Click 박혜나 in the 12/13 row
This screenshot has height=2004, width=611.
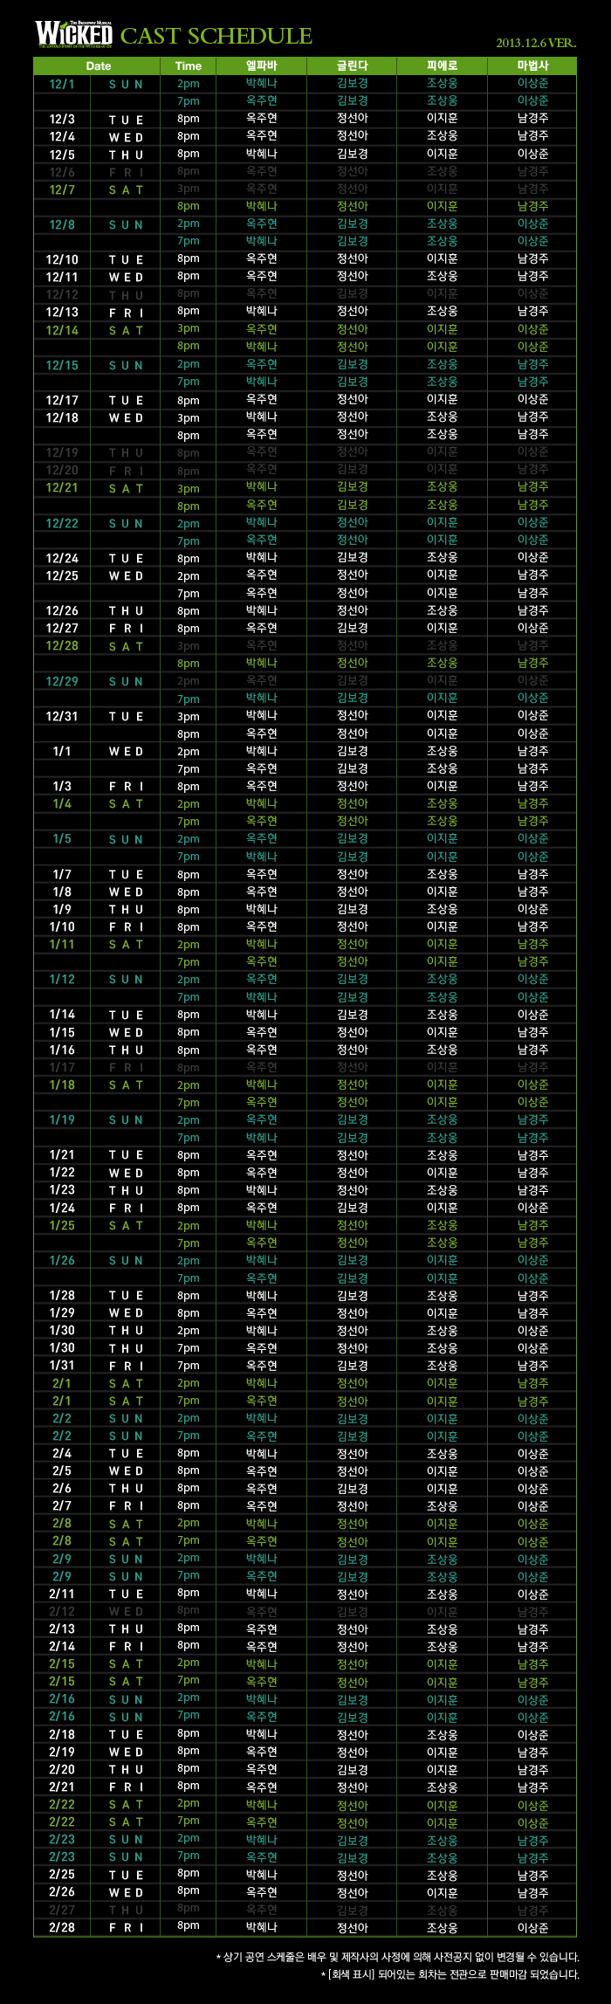click(261, 312)
